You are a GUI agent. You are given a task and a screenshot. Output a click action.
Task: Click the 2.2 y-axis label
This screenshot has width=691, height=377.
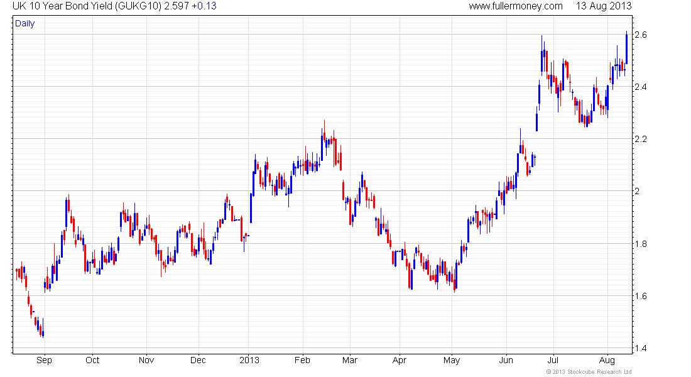pos(640,139)
